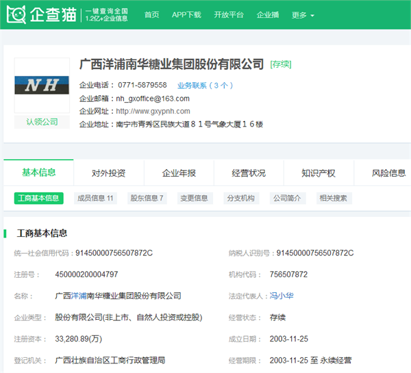The image size is (411, 373).
Task: Select 经营期限 value 至 永续经营
Action: 310,360
